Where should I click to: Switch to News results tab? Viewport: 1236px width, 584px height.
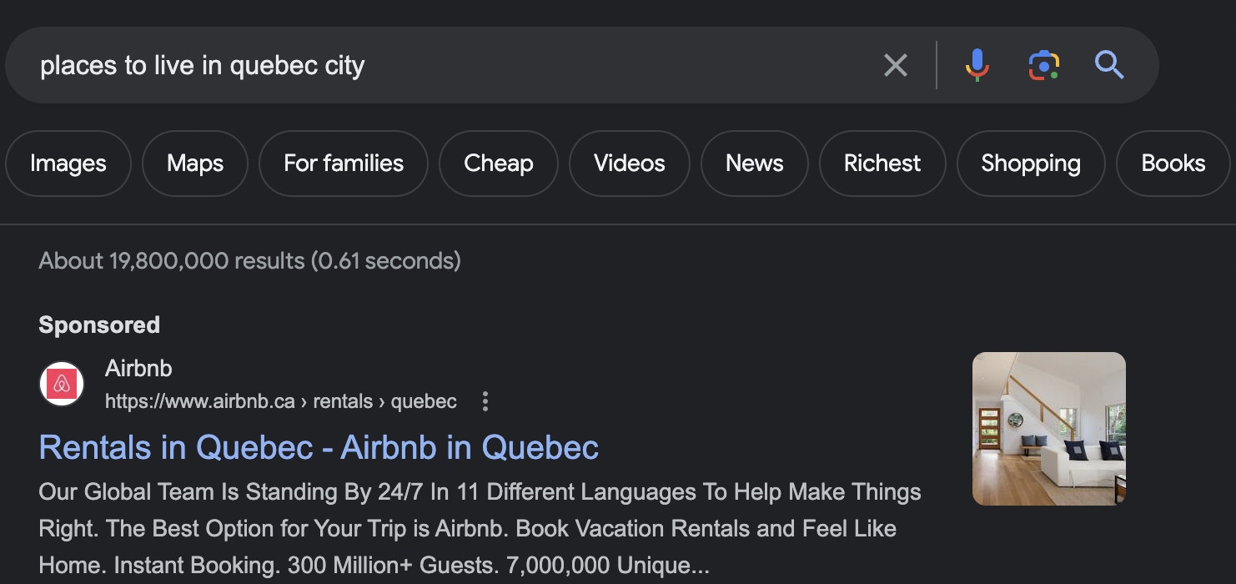point(755,164)
